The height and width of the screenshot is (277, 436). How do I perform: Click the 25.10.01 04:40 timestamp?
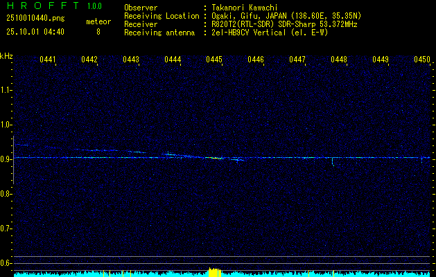[x=35, y=32]
